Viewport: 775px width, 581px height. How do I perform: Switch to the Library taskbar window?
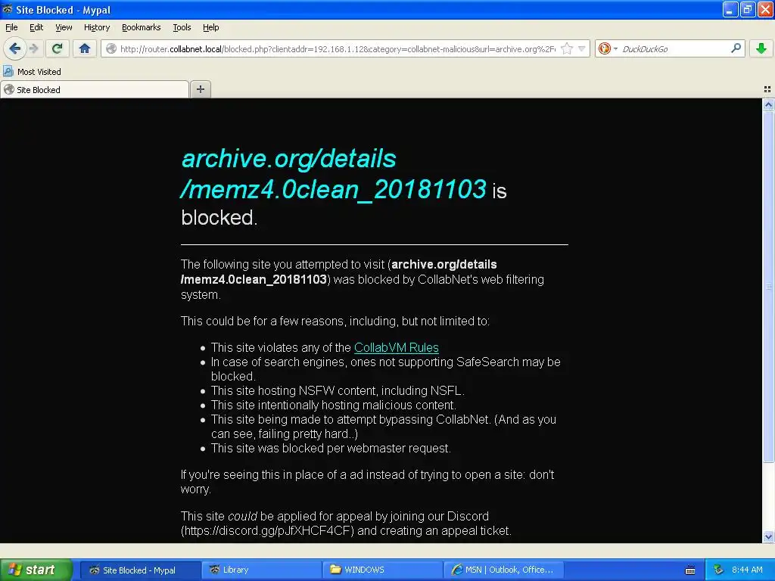pyautogui.click(x=261, y=570)
